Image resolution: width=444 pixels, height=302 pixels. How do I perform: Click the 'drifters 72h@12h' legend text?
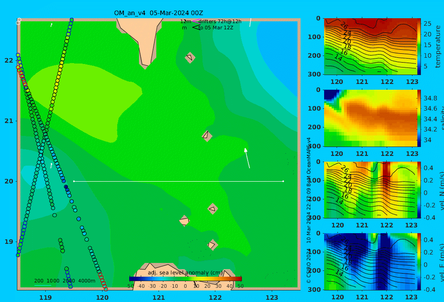(x=220, y=21)
